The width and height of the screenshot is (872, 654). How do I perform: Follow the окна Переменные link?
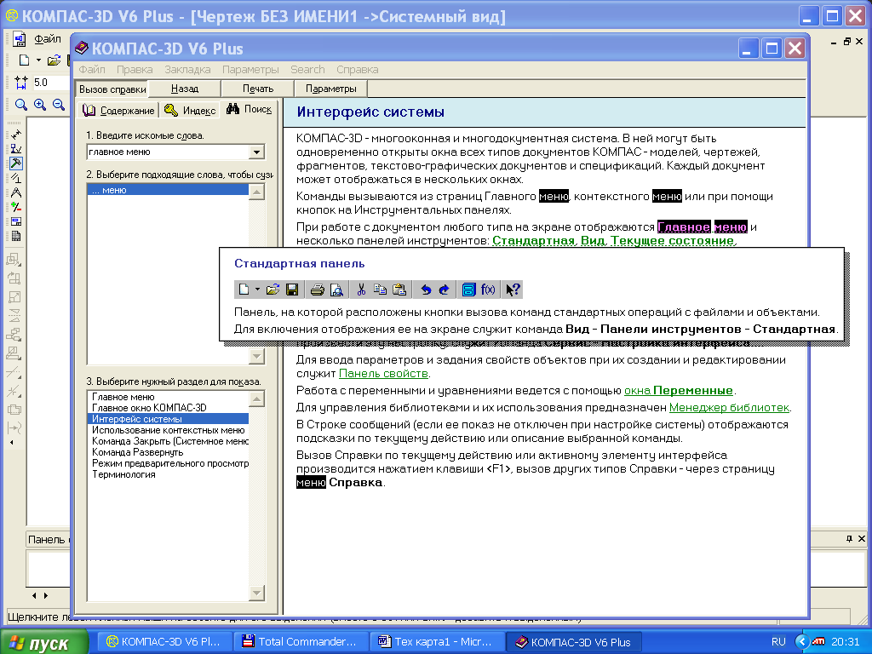[x=679, y=391]
